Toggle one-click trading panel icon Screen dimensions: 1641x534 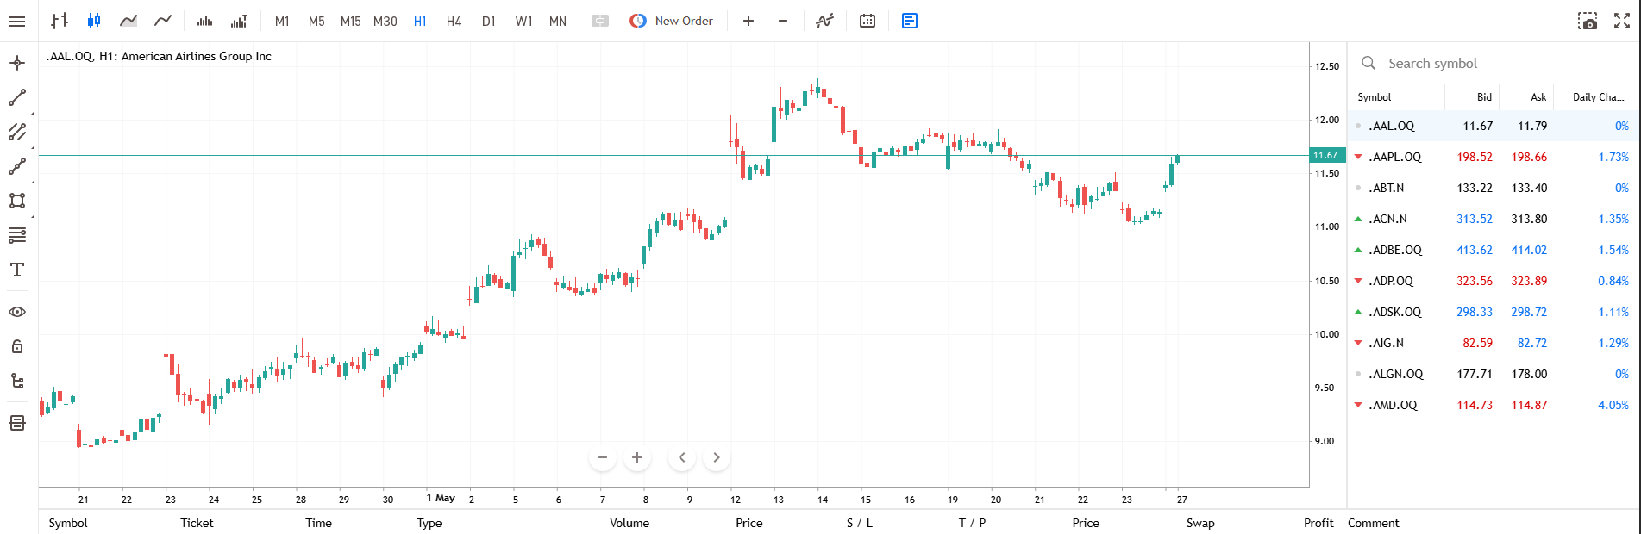tap(600, 21)
